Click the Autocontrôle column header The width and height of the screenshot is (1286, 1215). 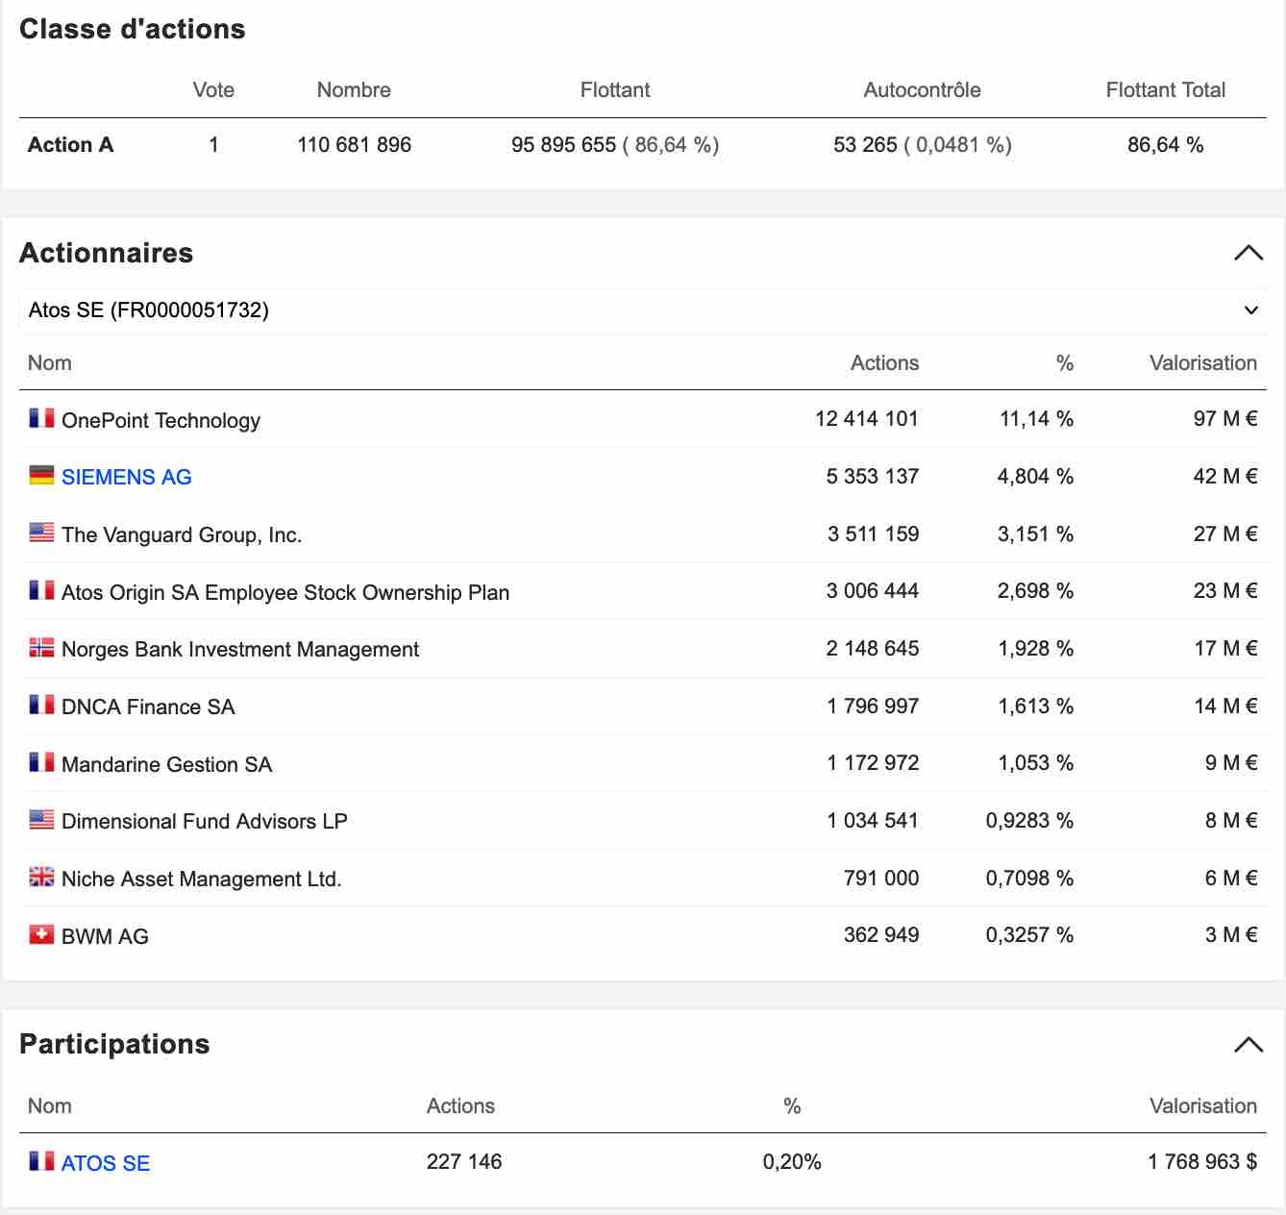(x=922, y=89)
